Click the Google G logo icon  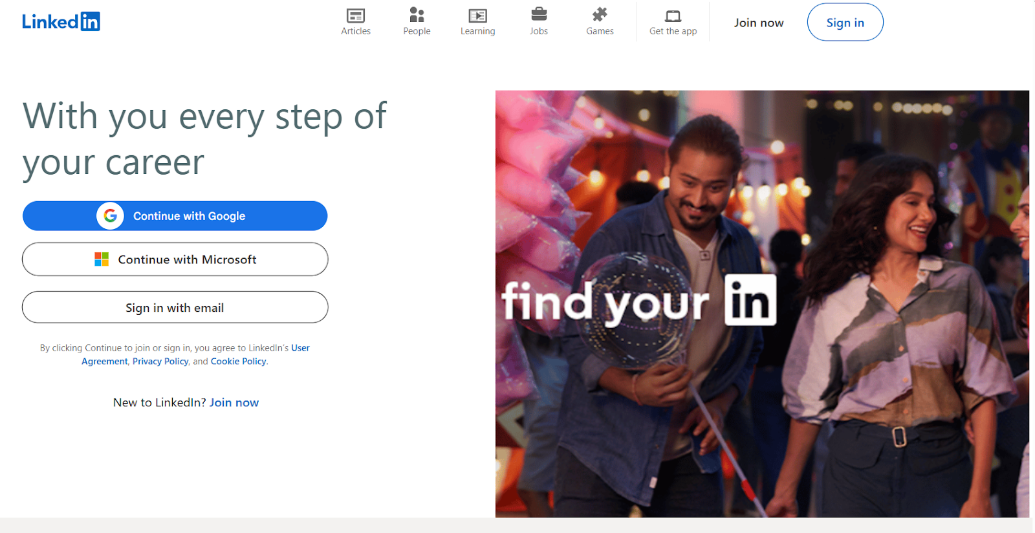[x=111, y=215]
